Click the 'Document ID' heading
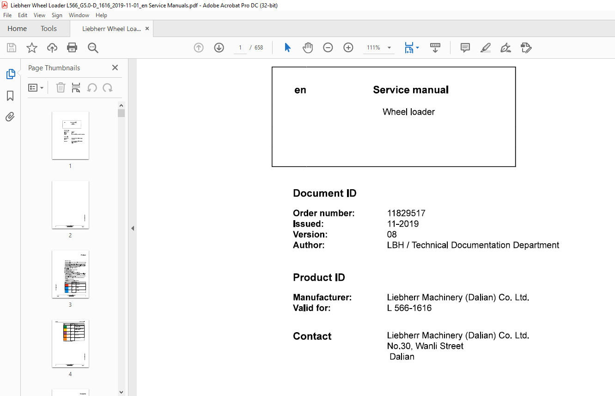 coord(325,193)
